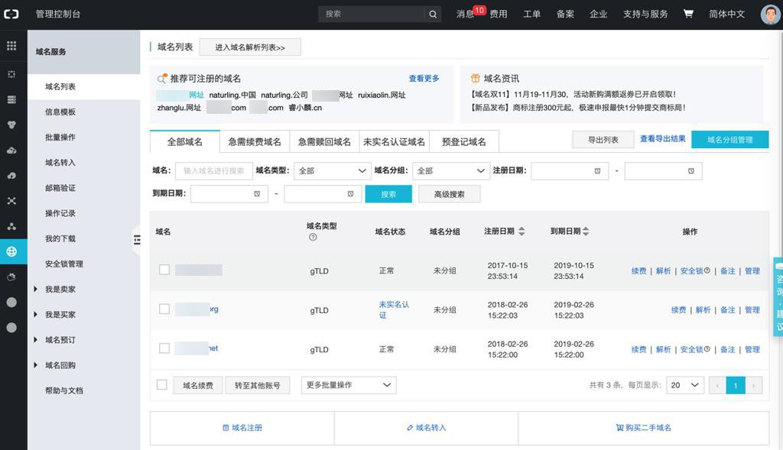This screenshot has height=450, width=783.
Task: Open the user avatar menu
Action: [770, 15]
